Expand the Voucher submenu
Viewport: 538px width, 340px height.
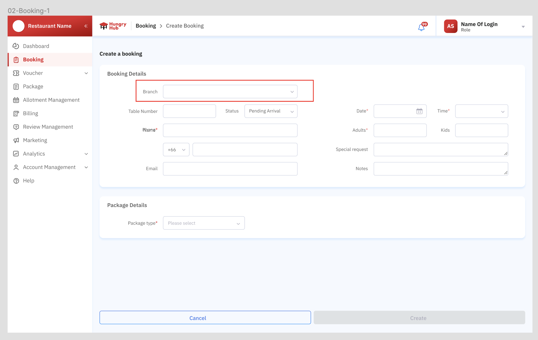[x=86, y=73]
